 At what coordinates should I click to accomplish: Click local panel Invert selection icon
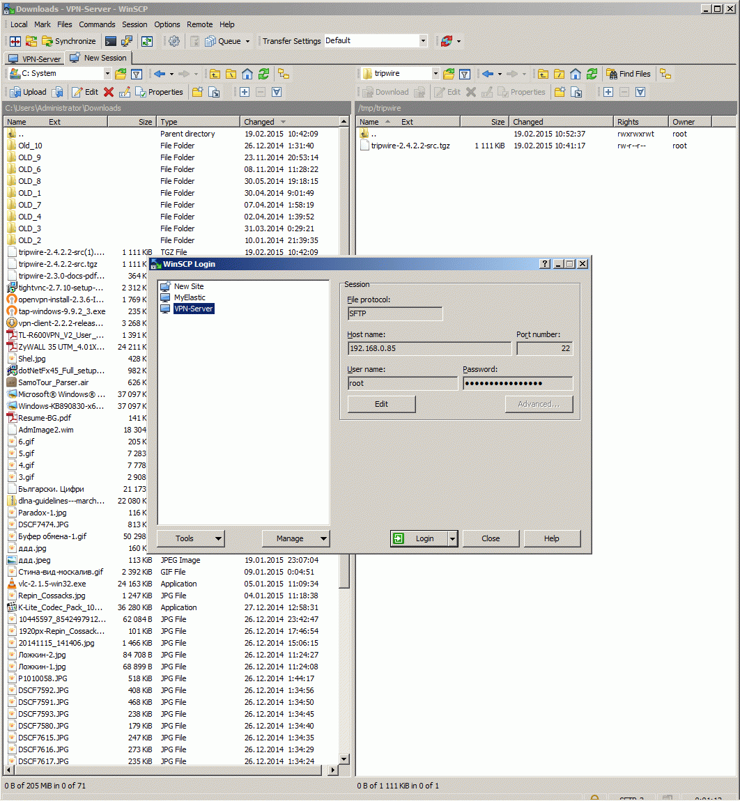[x=277, y=92]
